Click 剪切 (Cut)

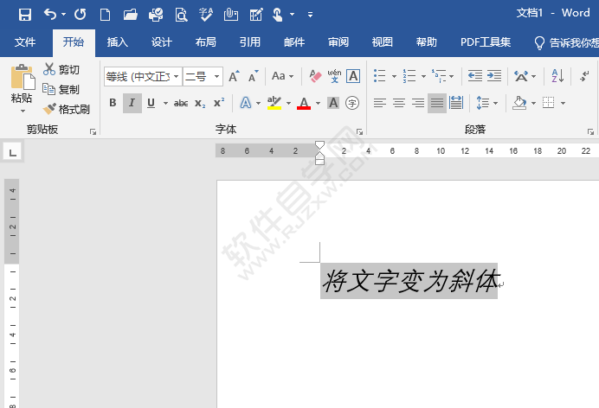61,69
